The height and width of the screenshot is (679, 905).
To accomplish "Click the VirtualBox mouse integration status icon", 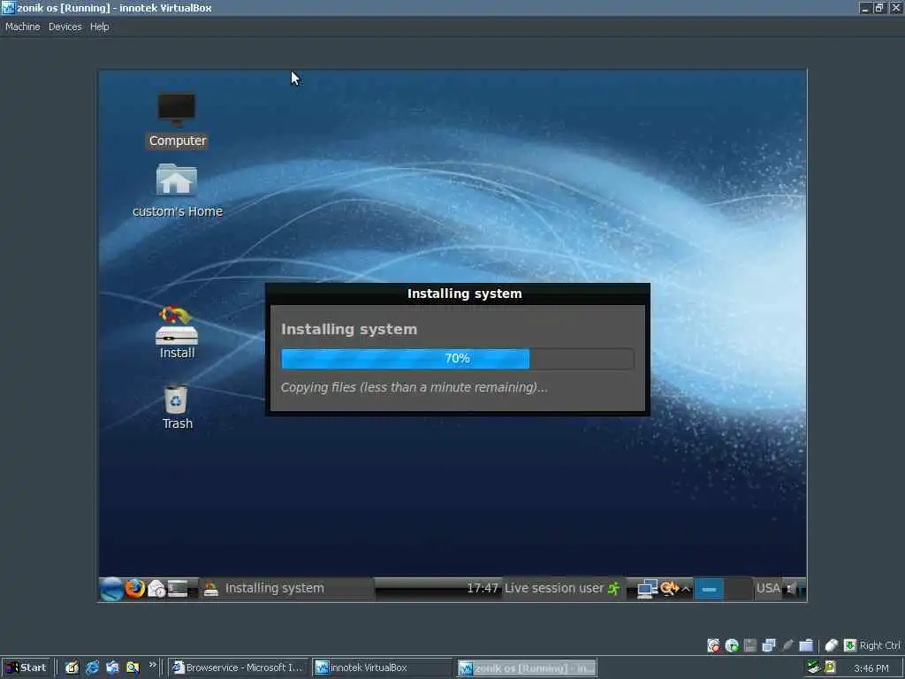I will 831,645.
